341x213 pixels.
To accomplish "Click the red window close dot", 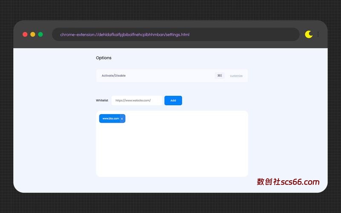I will coord(25,35).
